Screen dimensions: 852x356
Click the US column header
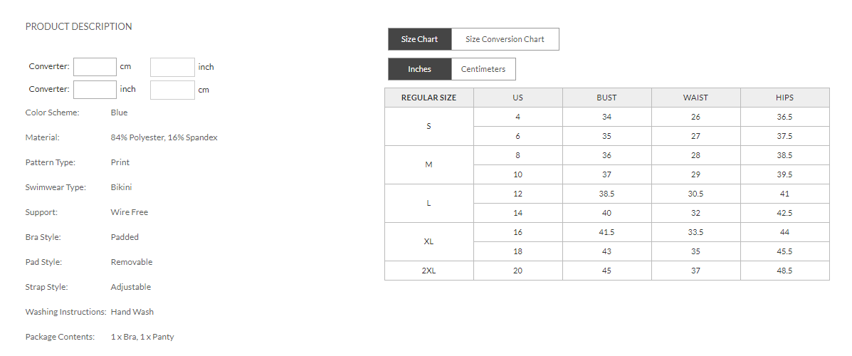[517, 98]
